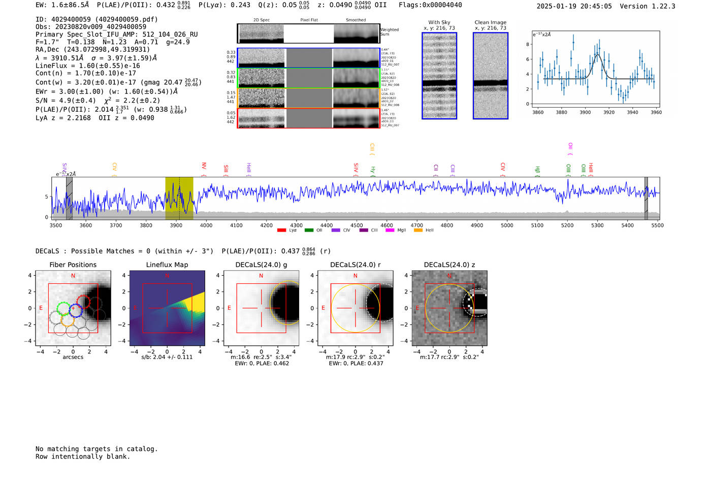The height and width of the screenshot is (484, 711).
Task: Select the red-bordered 2D fiber spectrum row
Action: tap(309, 118)
